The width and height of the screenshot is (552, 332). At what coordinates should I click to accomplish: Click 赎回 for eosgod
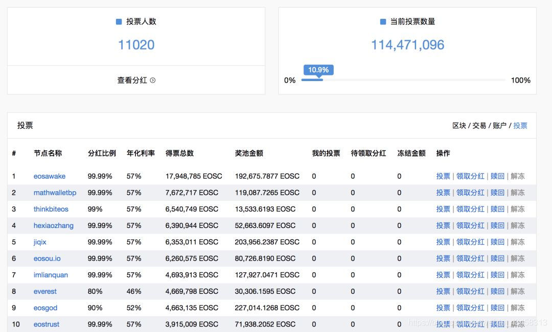pos(497,308)
